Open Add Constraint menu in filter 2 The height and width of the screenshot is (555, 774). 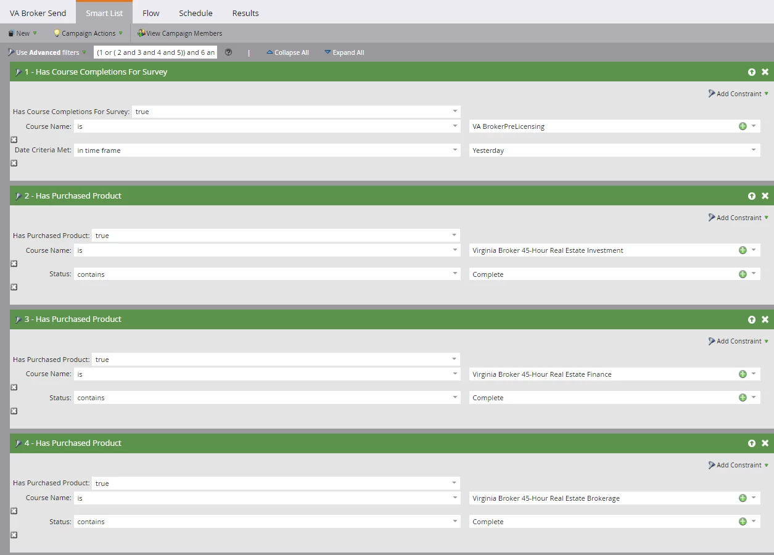click(x=738, y=218)
